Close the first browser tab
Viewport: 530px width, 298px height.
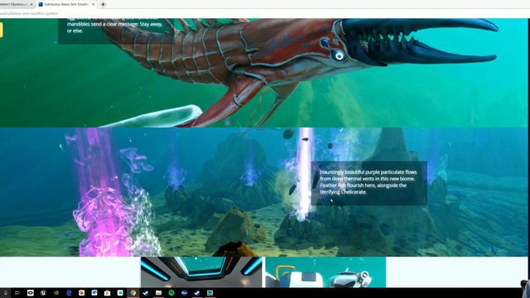tap(31, 4)
